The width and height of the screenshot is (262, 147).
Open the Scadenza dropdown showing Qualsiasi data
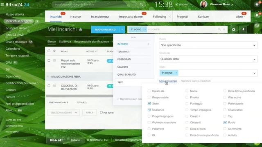tap(208, 59)
